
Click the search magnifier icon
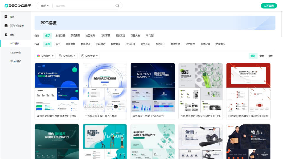pyautogui.click(x=117, y=6)
